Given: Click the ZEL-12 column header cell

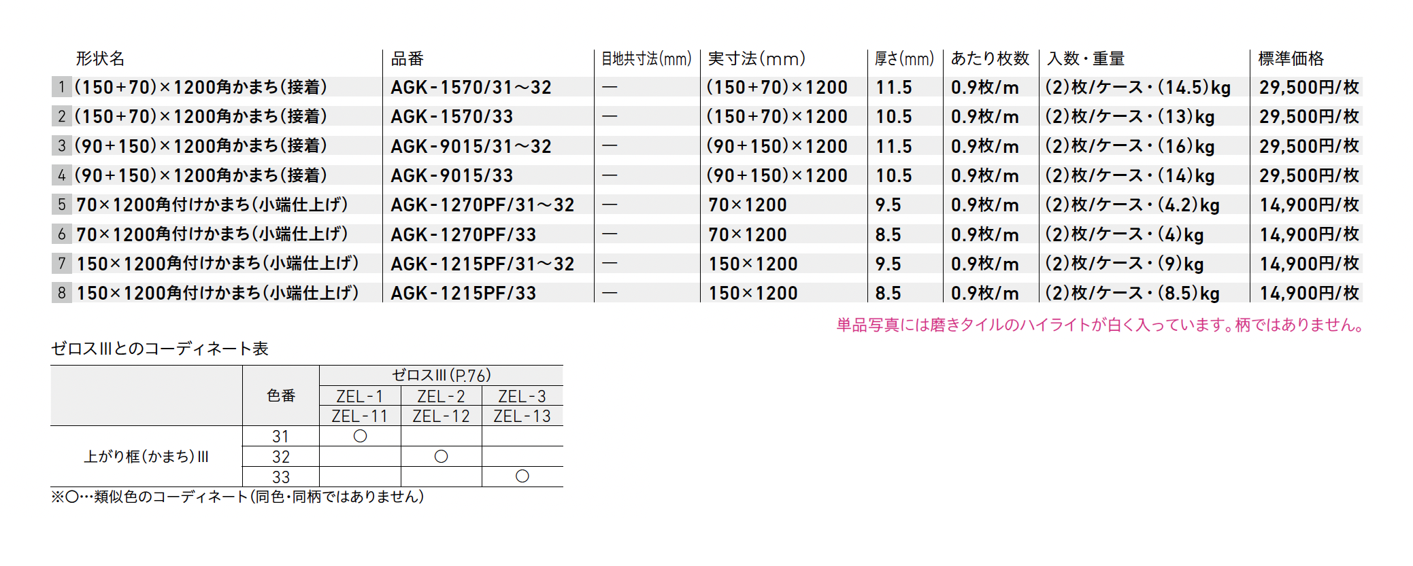Looking at the screenshot, I should pos(441,416).
